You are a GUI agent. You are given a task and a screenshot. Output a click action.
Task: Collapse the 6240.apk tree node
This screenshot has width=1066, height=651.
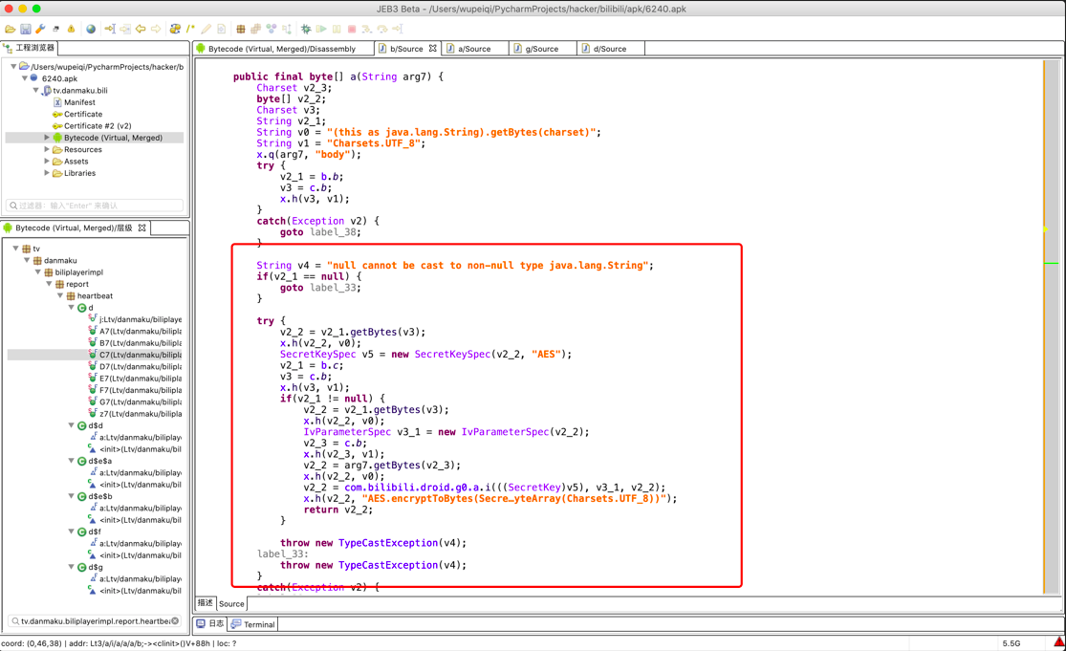(x=25, y=78)
